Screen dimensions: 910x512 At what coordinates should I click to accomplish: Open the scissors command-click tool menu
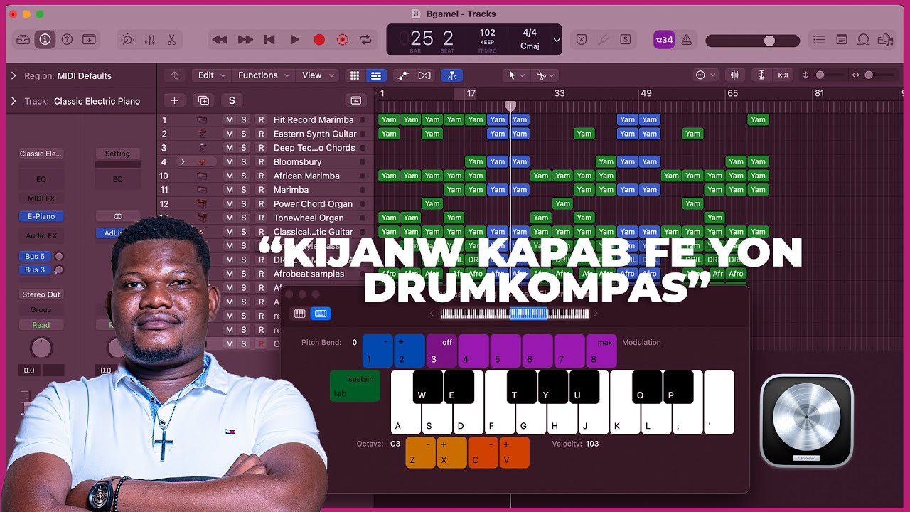545,75
